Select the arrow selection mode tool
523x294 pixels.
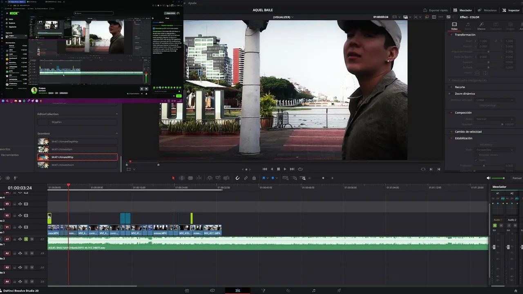coord(173,178)
